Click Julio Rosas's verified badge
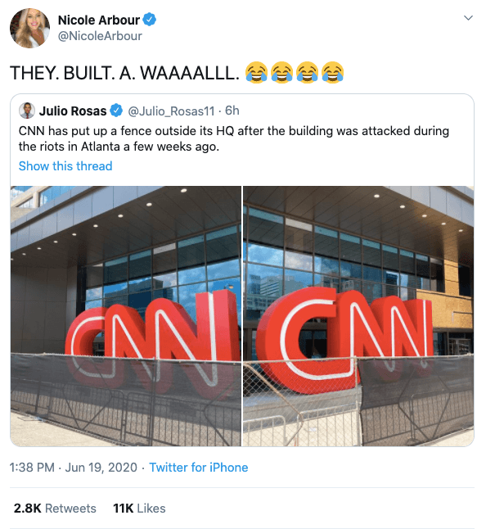486x529 pixels. 117,111
